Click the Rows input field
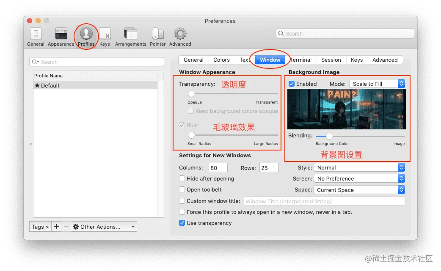Image resolution: width=441 pixels, height=271 pixels. 269,168
